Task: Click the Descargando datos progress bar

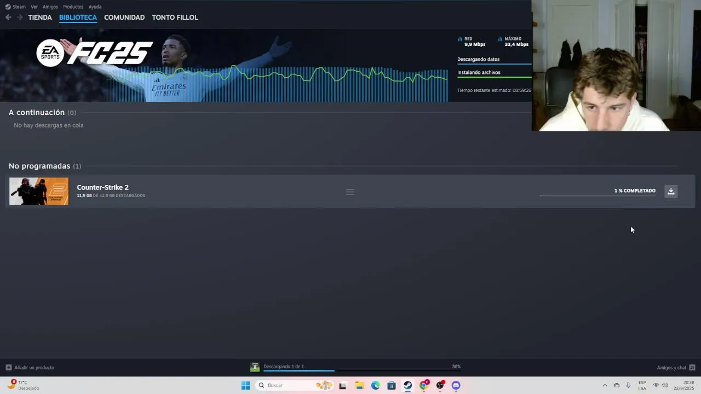Action: click(494, 64)
